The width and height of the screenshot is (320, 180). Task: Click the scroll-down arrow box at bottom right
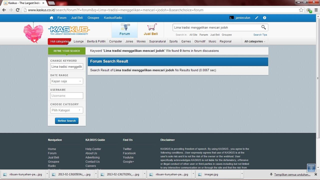pos(311,167)
